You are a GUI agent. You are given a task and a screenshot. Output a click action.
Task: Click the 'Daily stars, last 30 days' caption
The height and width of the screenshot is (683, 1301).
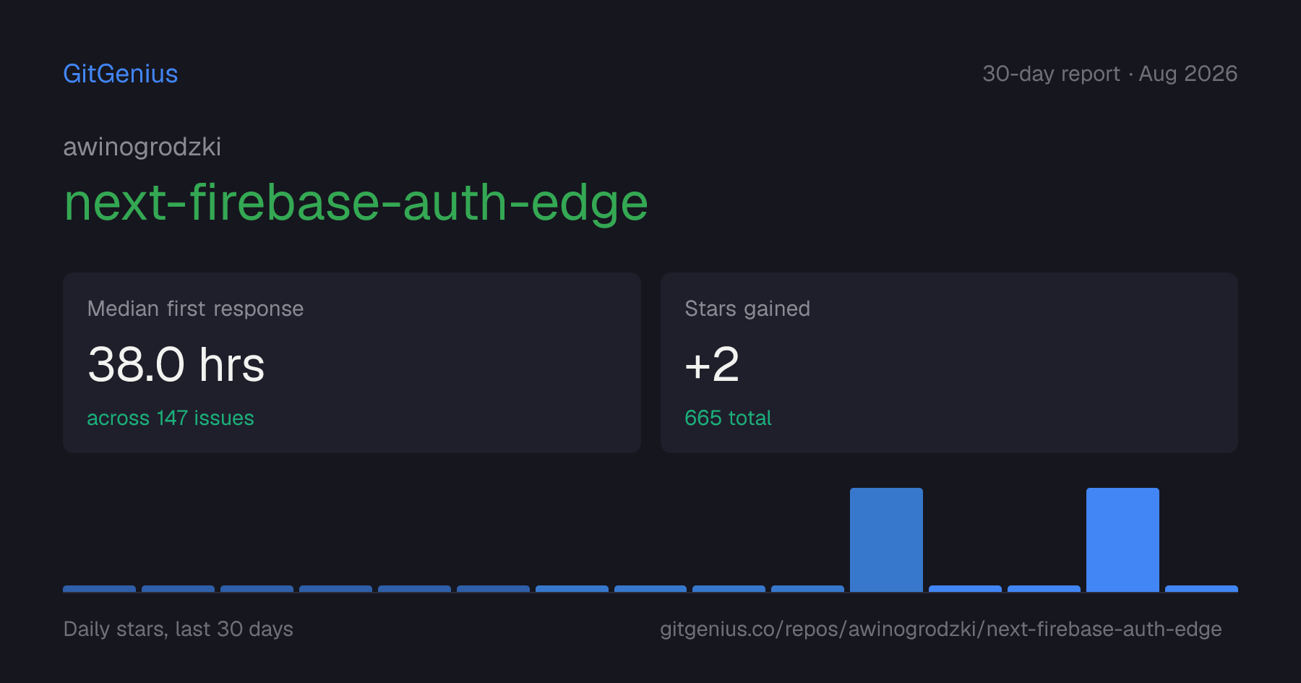179,629
